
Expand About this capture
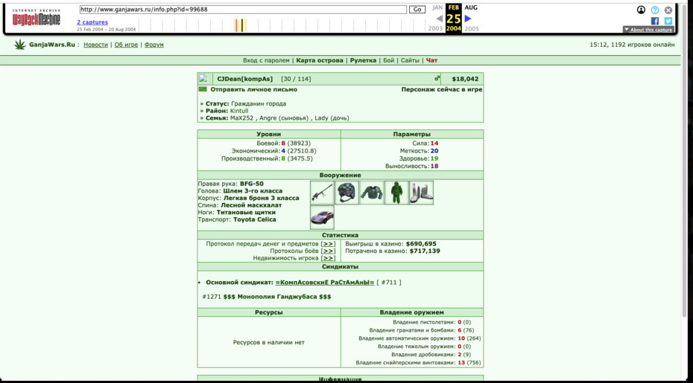pos(648,30)
